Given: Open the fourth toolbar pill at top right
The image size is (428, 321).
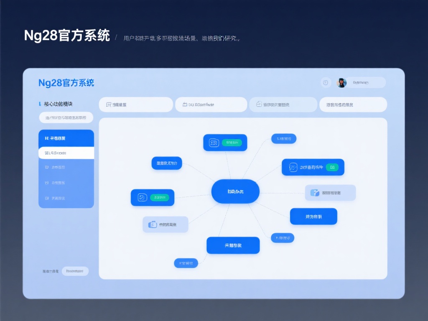Looking at the screenshot, I should [352, 104].
